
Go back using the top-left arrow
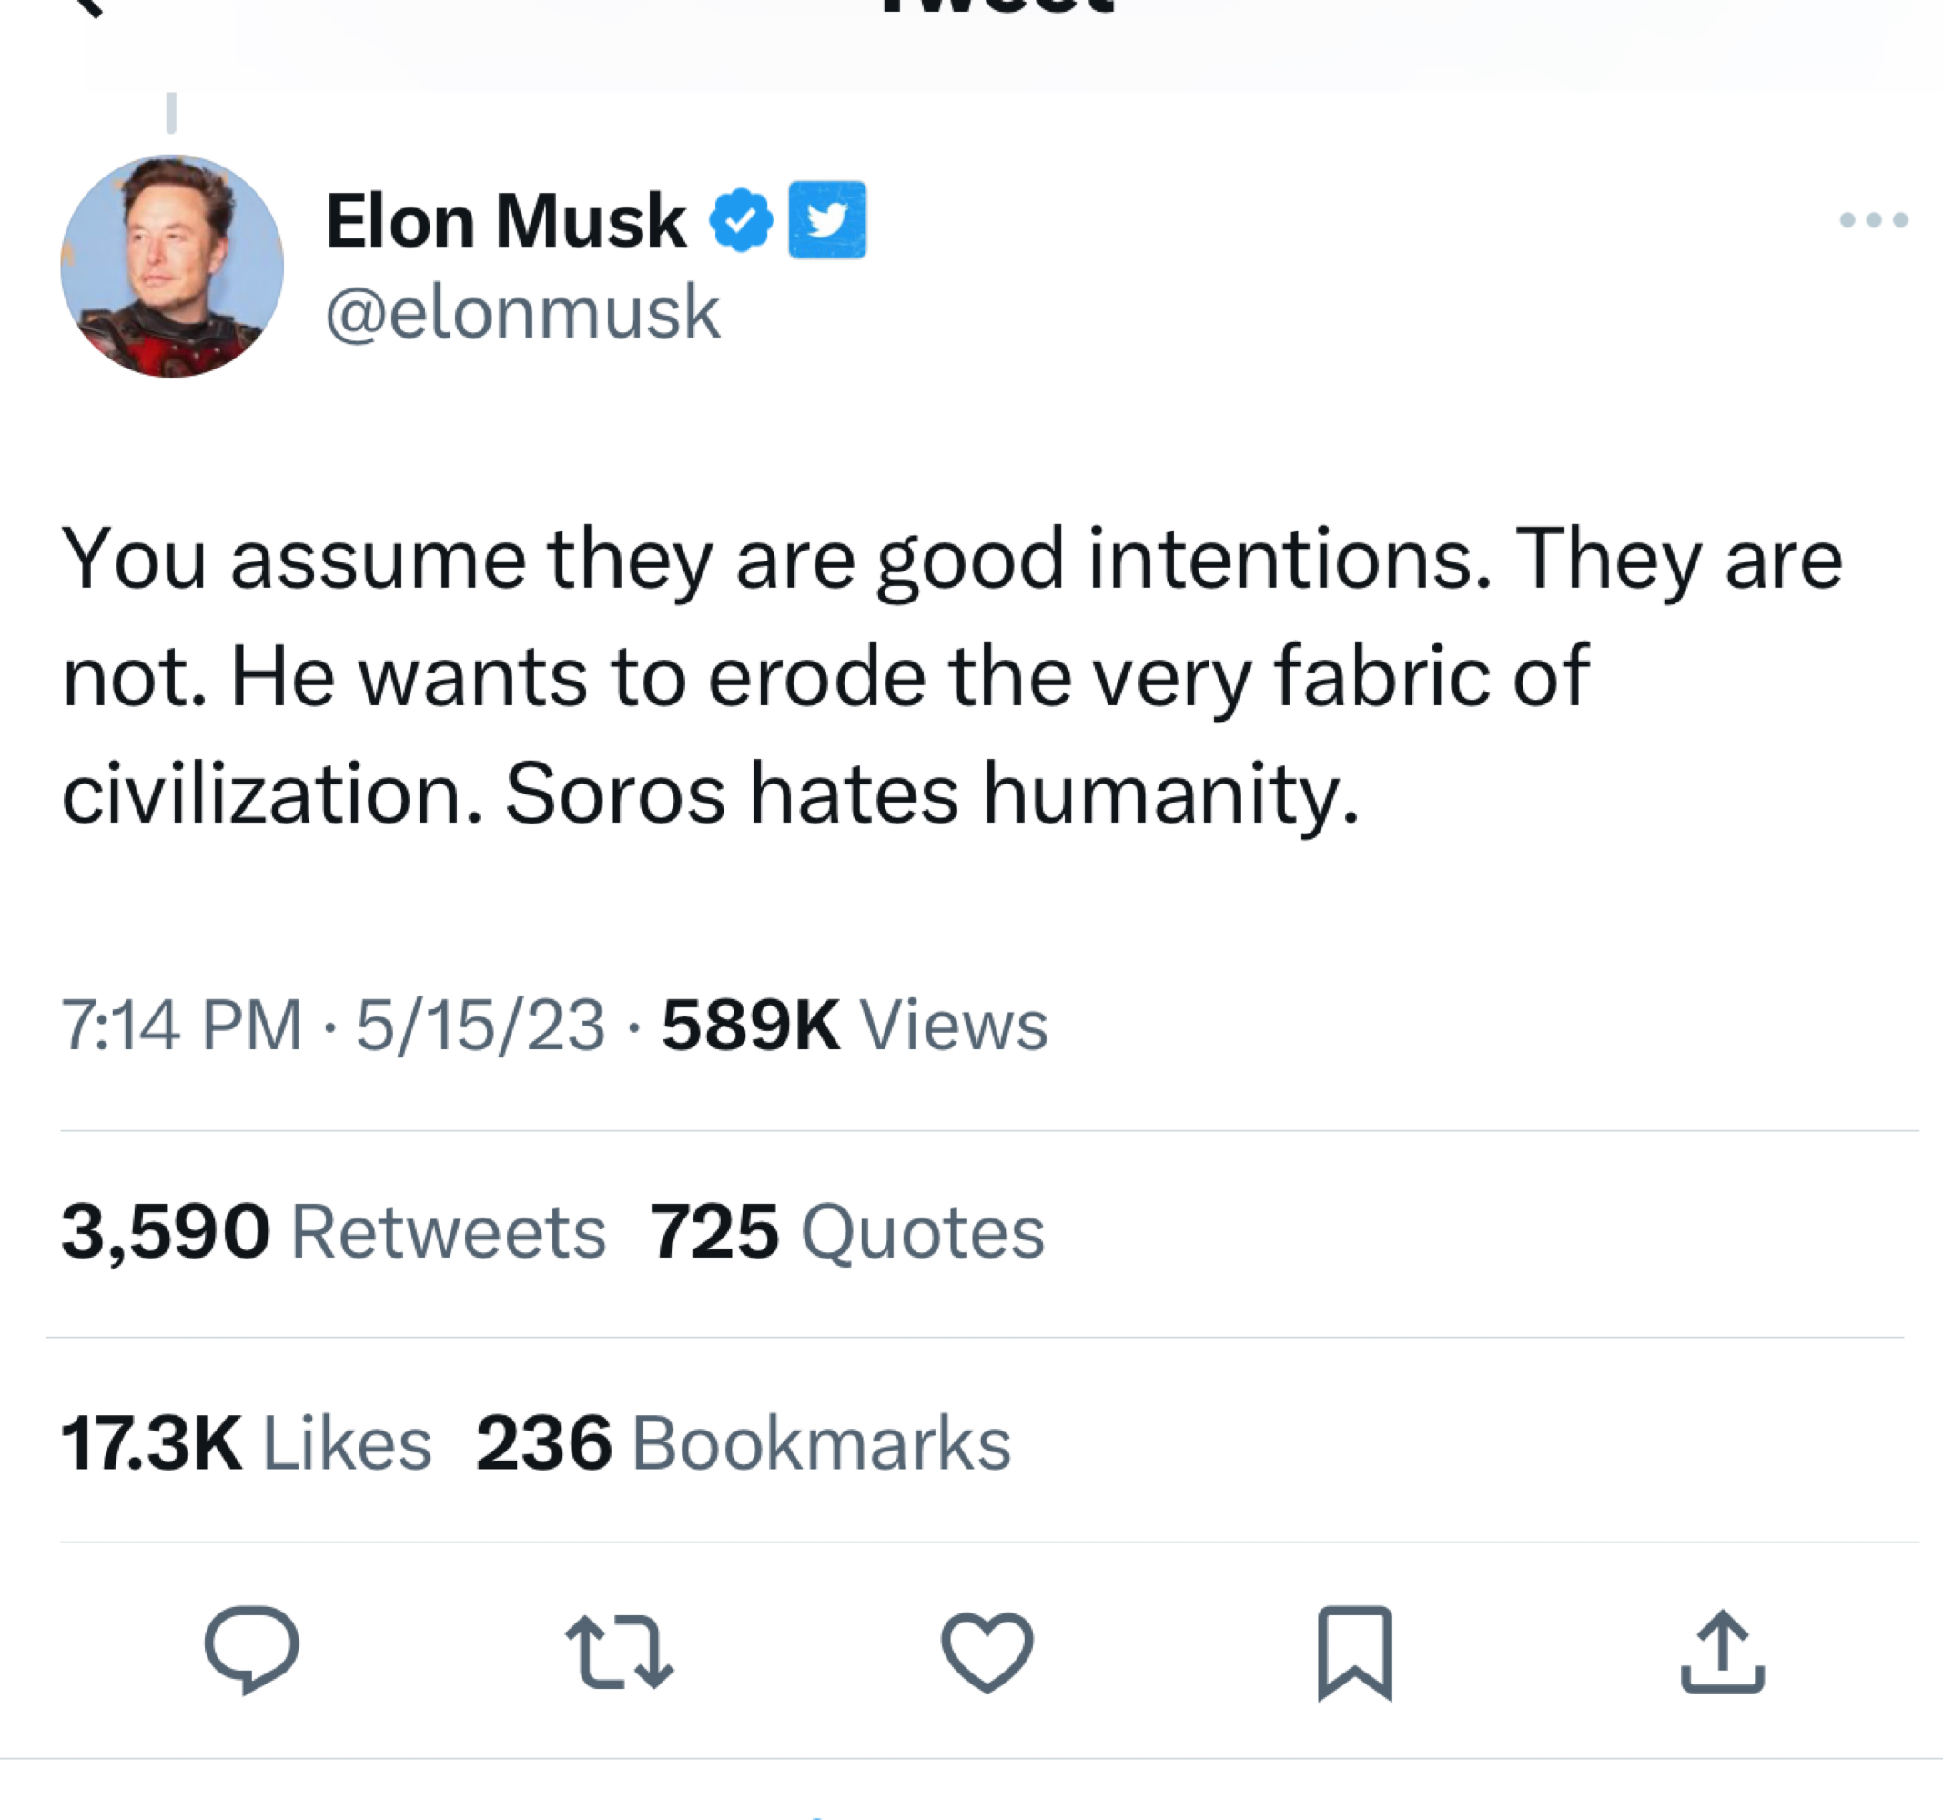[86, 8]
